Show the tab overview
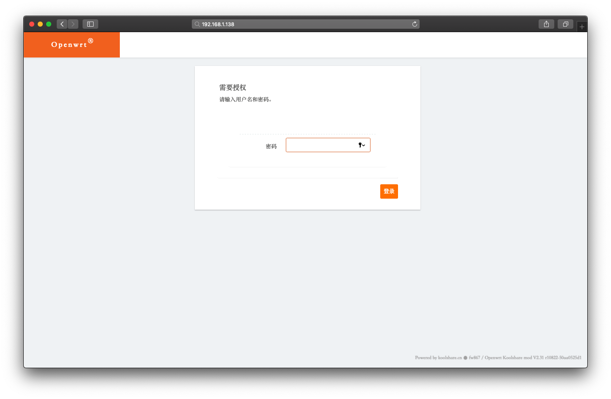611x399 pixels. (x=565, y=24)
